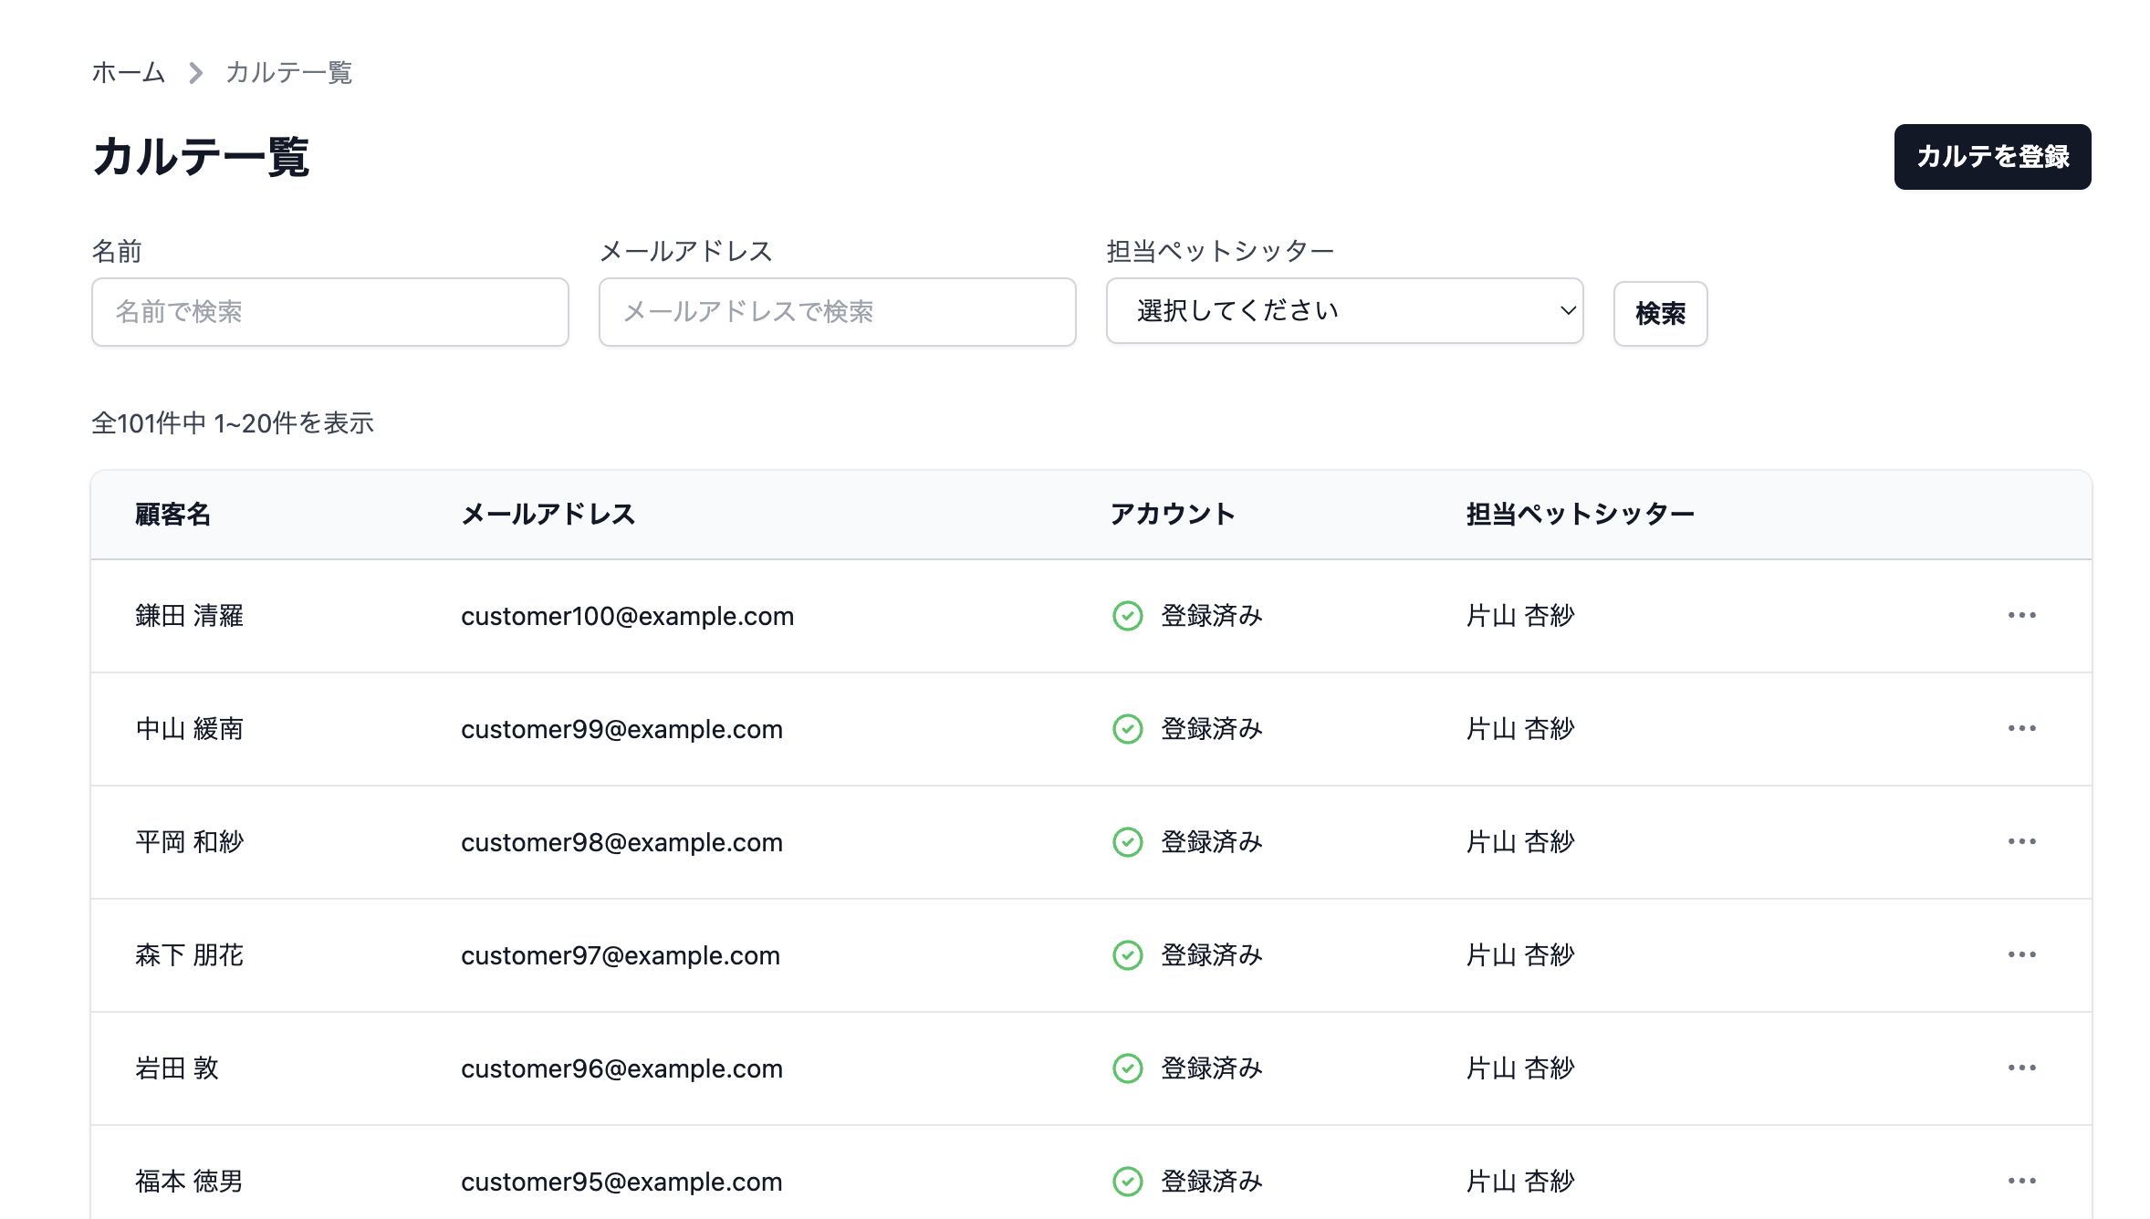Expand the pet sitter filter options list
Viewport: 2150px width, 1219px height.
click(1344, 311)
